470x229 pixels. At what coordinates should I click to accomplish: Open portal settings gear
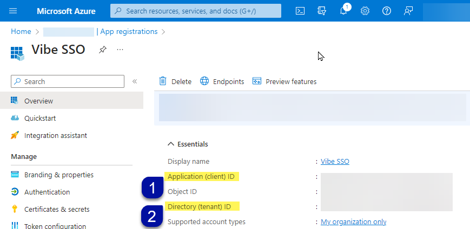click(365, 11)
